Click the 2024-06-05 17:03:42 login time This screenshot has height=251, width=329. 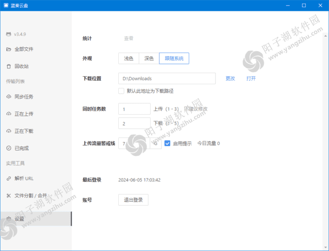coord(139,180)
